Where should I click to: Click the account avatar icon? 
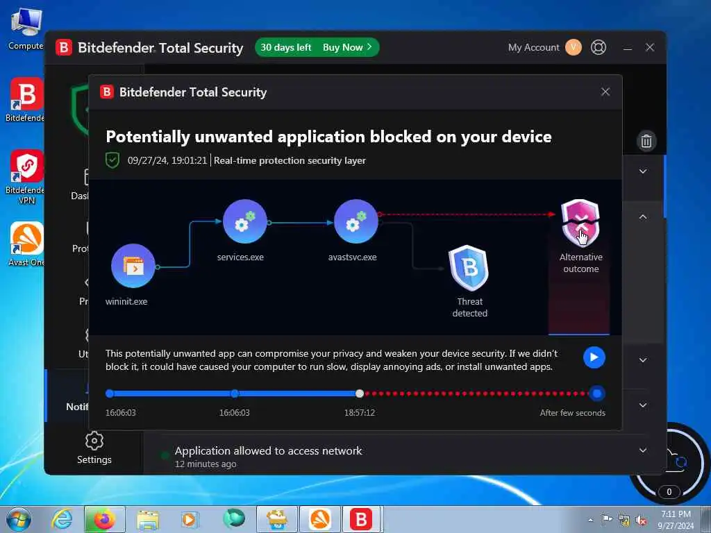point(573,48)
